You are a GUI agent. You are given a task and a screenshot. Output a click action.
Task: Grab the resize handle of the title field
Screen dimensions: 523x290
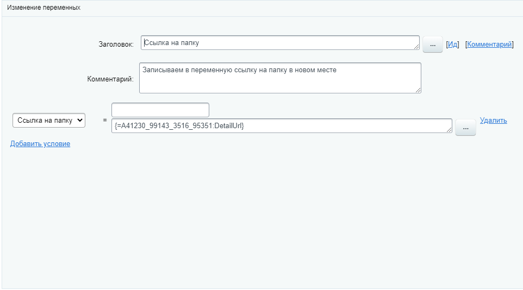pyautogui.click(x=416, y=47)
